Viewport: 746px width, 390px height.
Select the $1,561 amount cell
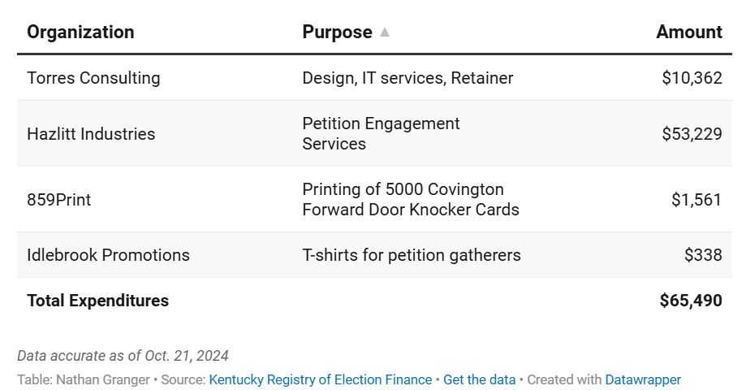pyautogui.click(x=696, y=200)
